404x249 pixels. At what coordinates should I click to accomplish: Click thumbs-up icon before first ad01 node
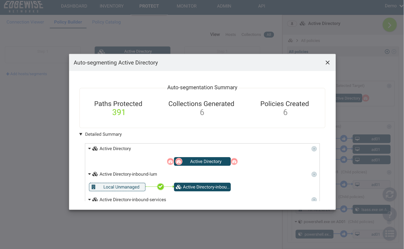[344, 139]
